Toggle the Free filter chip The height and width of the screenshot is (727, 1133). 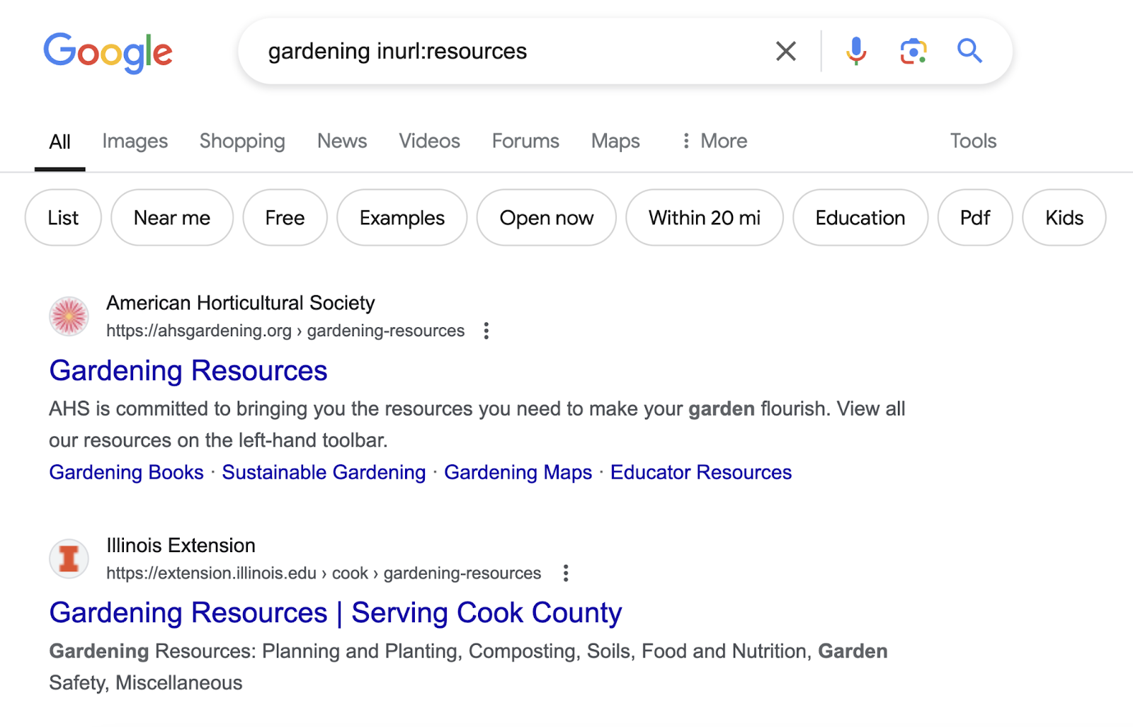click(284, 217)
